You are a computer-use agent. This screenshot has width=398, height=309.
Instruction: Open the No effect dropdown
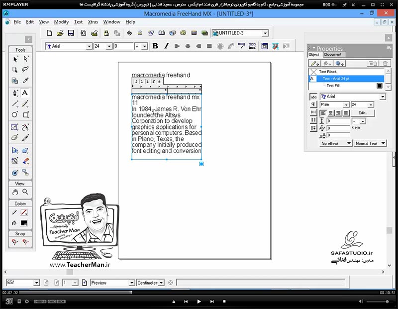[x=335, y=143]
